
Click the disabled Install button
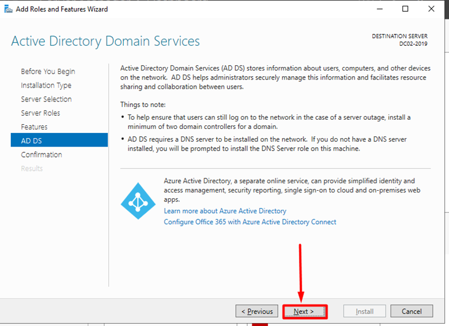coord(365,312)
